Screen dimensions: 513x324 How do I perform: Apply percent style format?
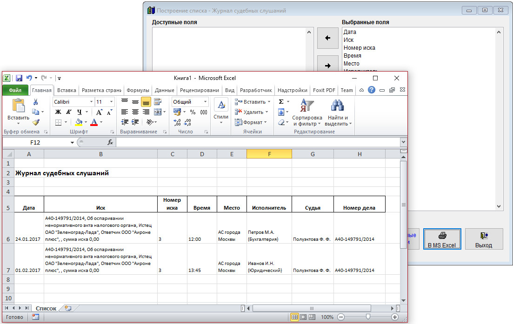click(193, 112)
